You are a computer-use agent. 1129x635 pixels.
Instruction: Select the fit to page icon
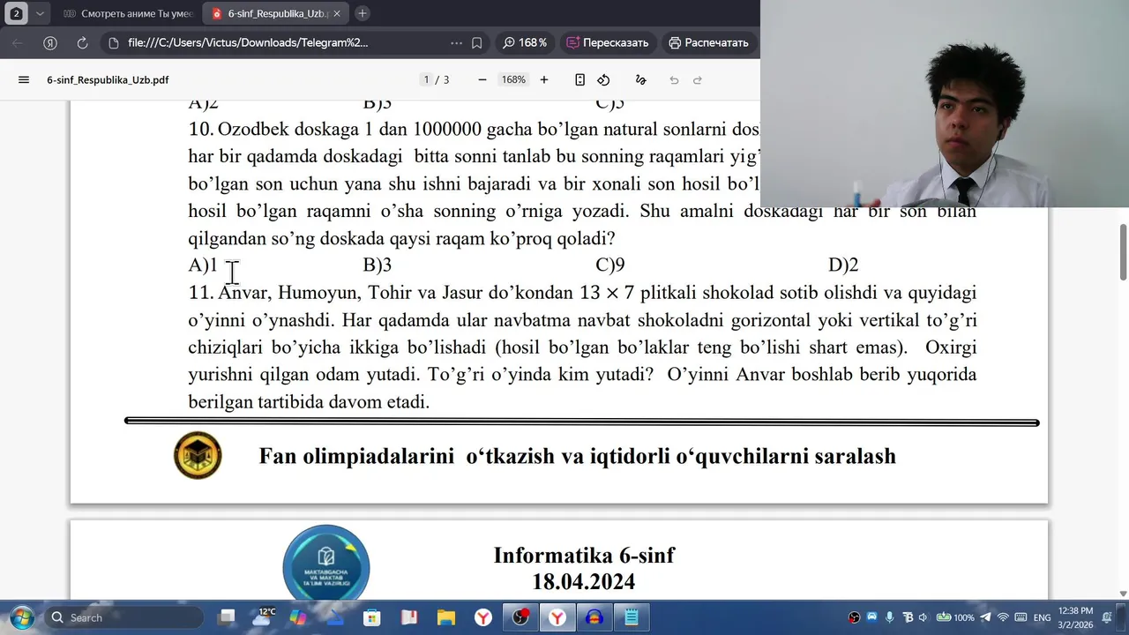coord(579,79)
